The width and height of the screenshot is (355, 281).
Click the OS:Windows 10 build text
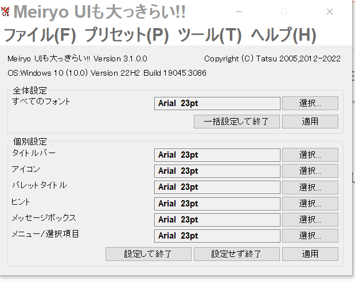pos(107,73)
